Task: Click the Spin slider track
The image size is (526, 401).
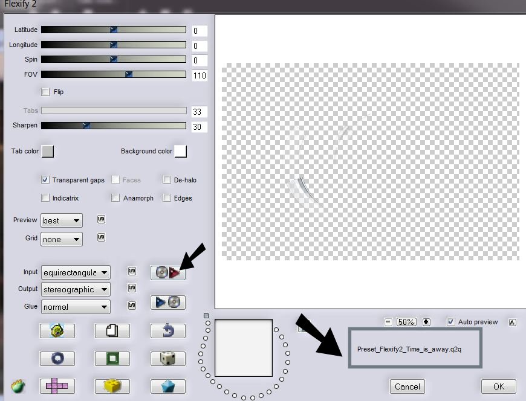Action: coord(114,59)
